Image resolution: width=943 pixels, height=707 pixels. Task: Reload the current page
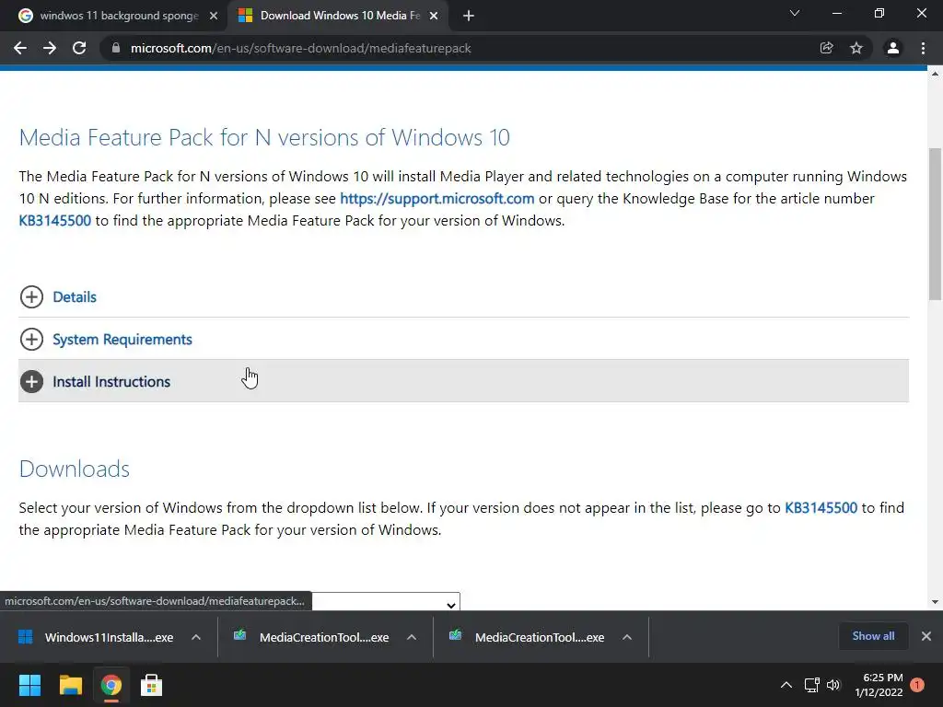[79, 48]
